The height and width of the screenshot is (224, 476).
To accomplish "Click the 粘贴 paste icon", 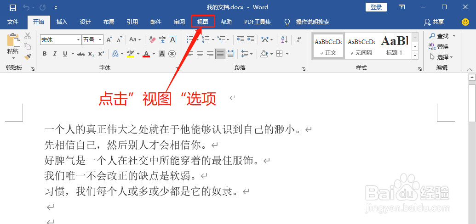I will tap(13, 40).
